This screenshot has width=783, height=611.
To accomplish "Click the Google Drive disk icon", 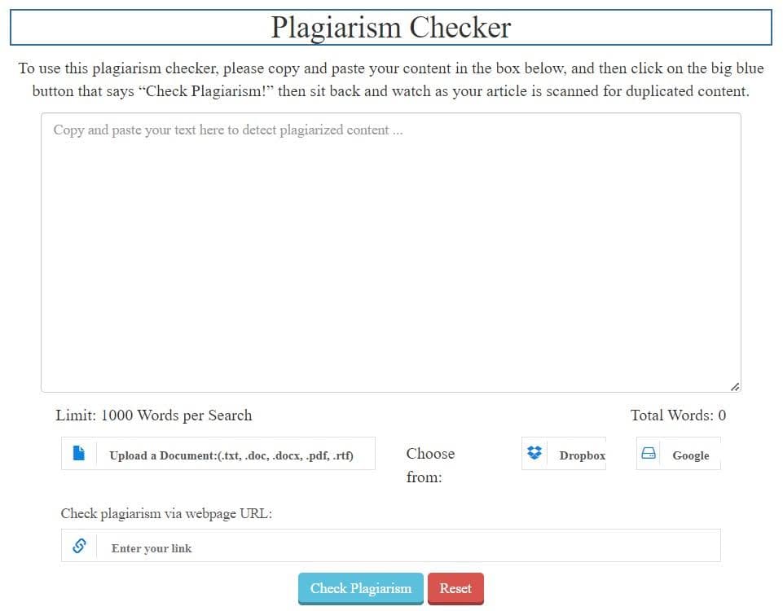I will 649,454.
